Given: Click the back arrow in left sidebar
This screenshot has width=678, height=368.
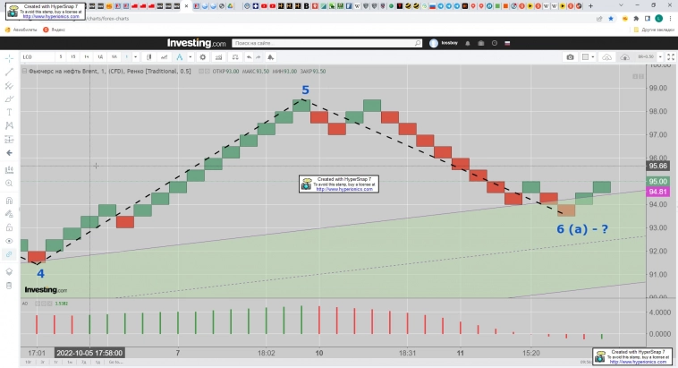Looking at the screenshot, I should (x=9, y=153).
